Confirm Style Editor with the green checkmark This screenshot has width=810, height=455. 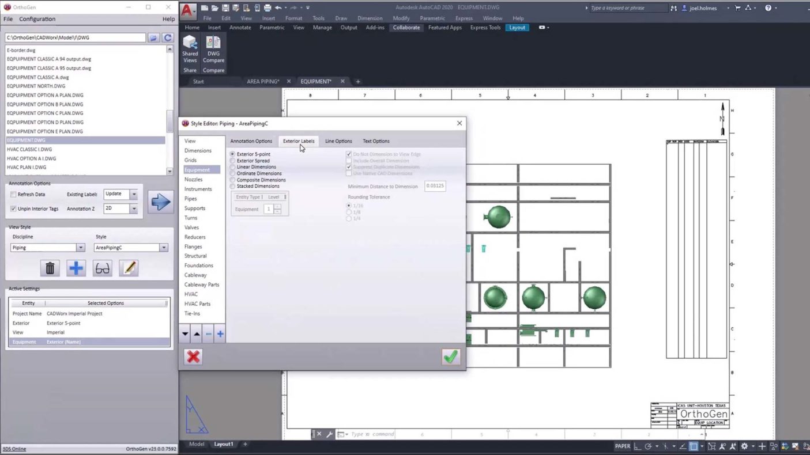tap(451, 357)
